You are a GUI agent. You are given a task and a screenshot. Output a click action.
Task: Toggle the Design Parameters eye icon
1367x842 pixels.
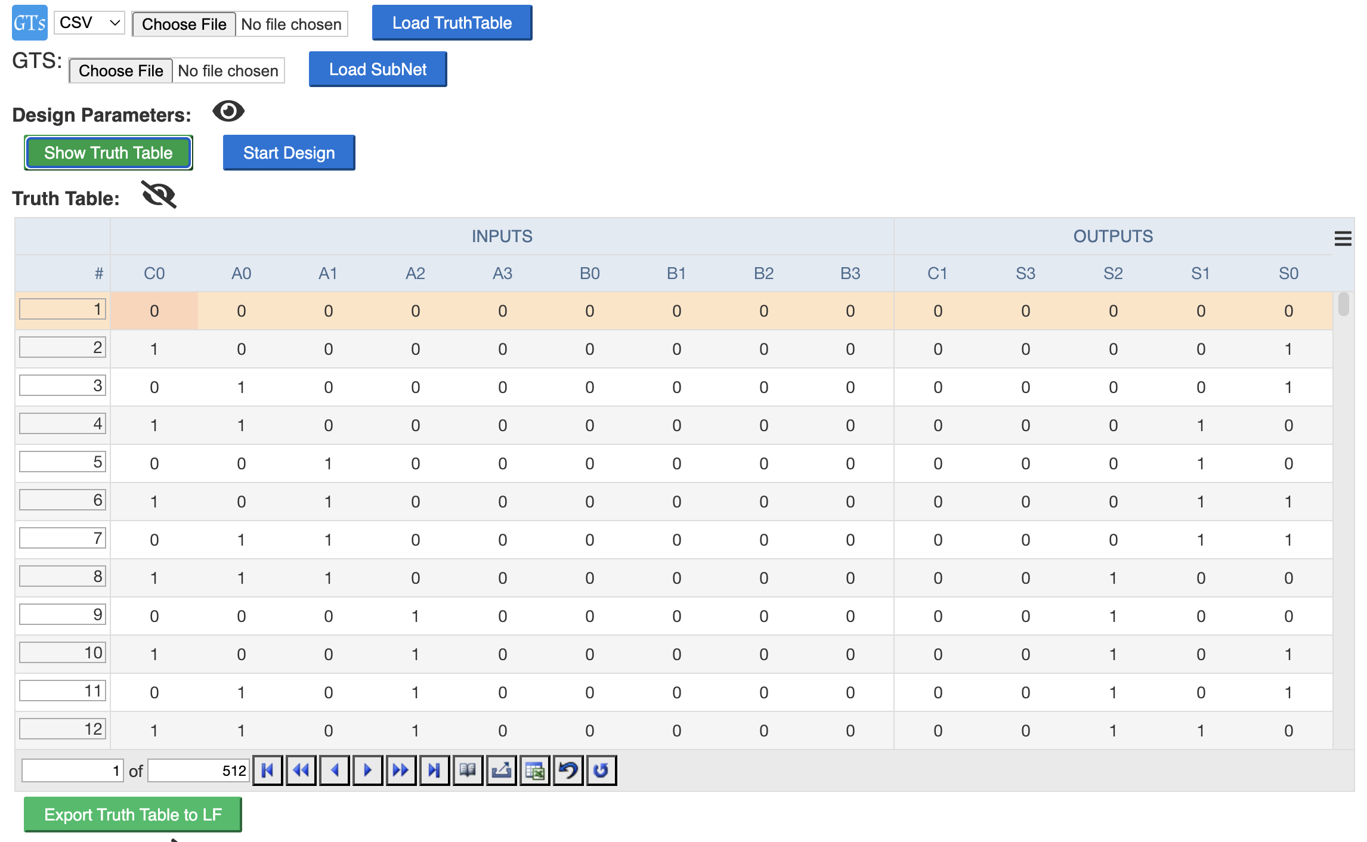click(x=228, y=112)
